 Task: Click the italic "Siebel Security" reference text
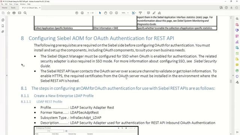pyautogui.click(x=205, y=61)
